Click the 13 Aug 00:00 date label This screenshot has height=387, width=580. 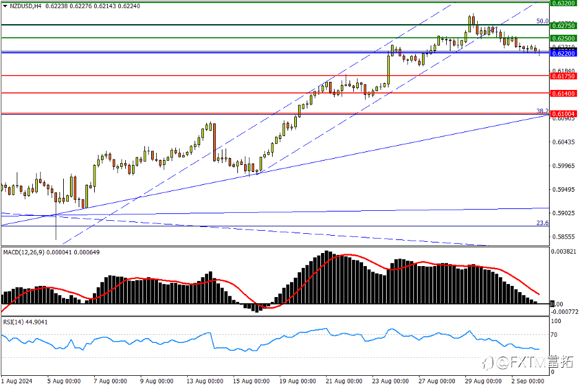pos(204,381)
